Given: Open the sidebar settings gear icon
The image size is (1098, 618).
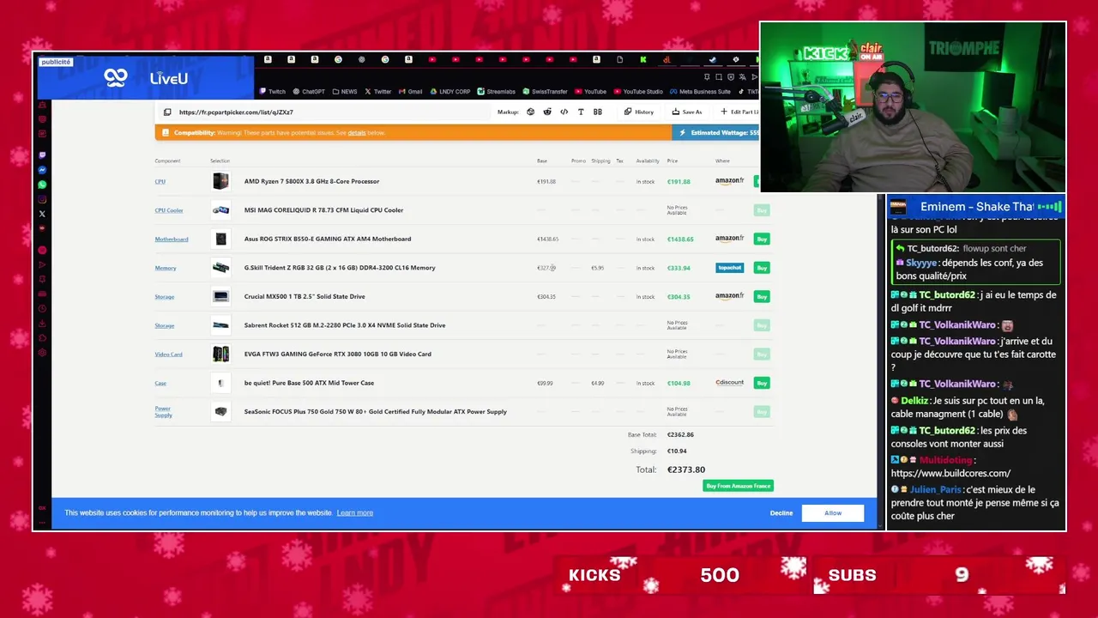Looking at the screenshot, I should coord(42,353).
